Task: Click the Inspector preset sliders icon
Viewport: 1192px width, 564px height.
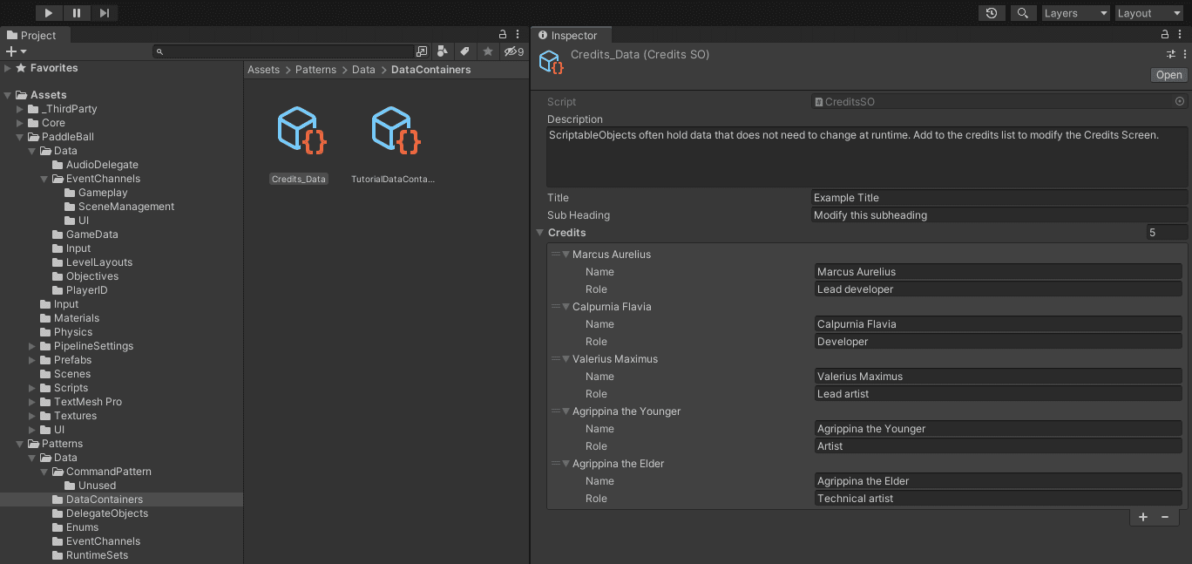Action: click(1171, 54)
